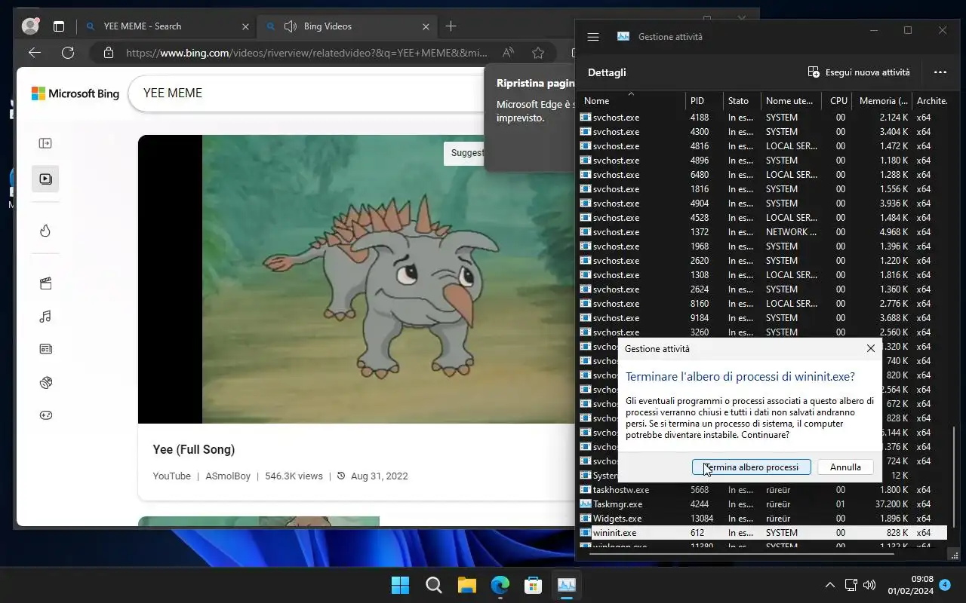Add page to favorites star icon

[538, 53]
